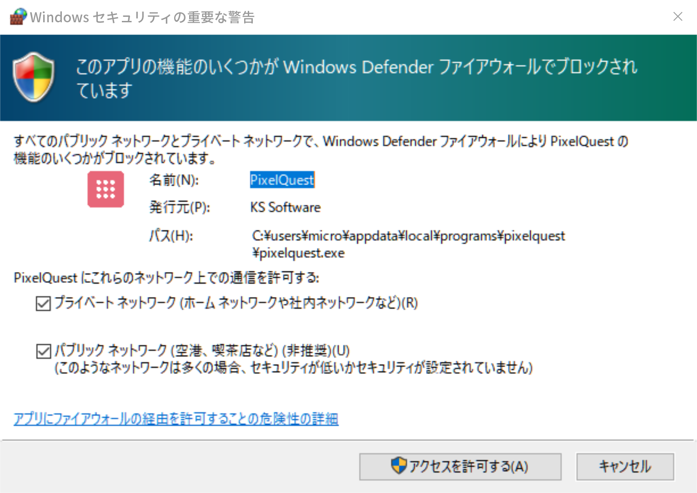The image size is (697, 493).
Task: Close the security alert dialog
Action: tap(677, 17)
